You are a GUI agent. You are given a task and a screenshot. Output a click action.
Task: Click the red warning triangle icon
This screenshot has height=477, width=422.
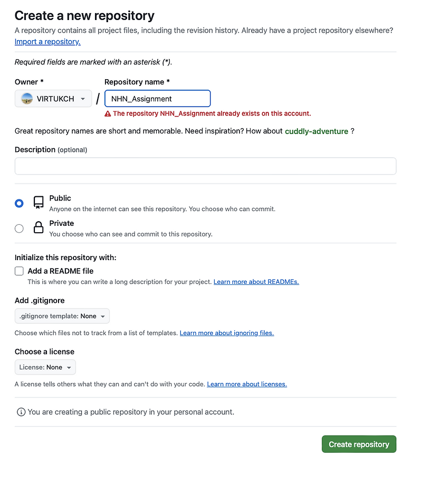tap(108, 113)
